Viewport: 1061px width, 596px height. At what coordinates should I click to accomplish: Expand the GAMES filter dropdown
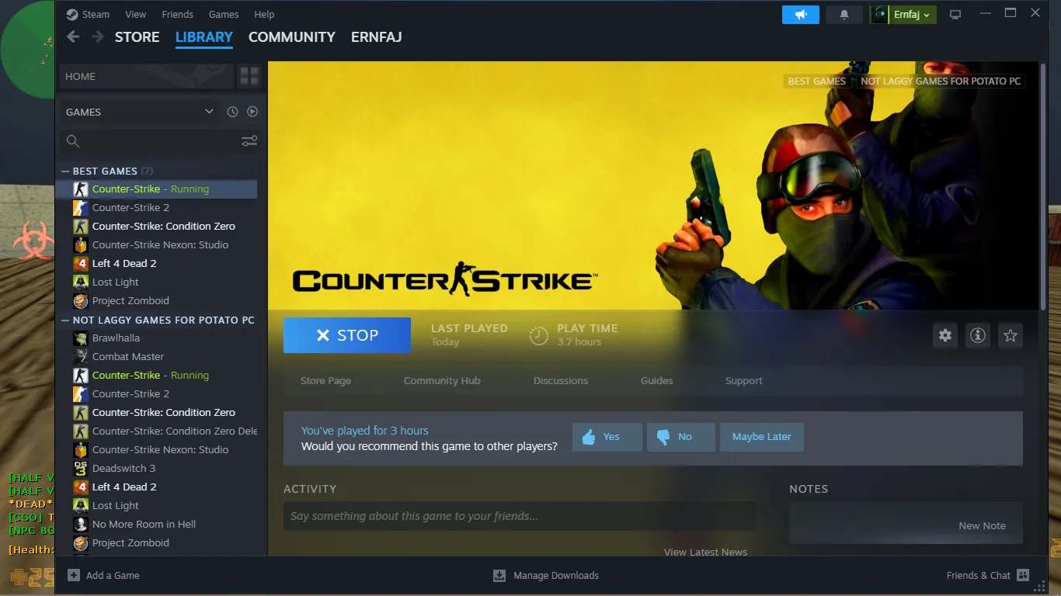click(139, 112)
